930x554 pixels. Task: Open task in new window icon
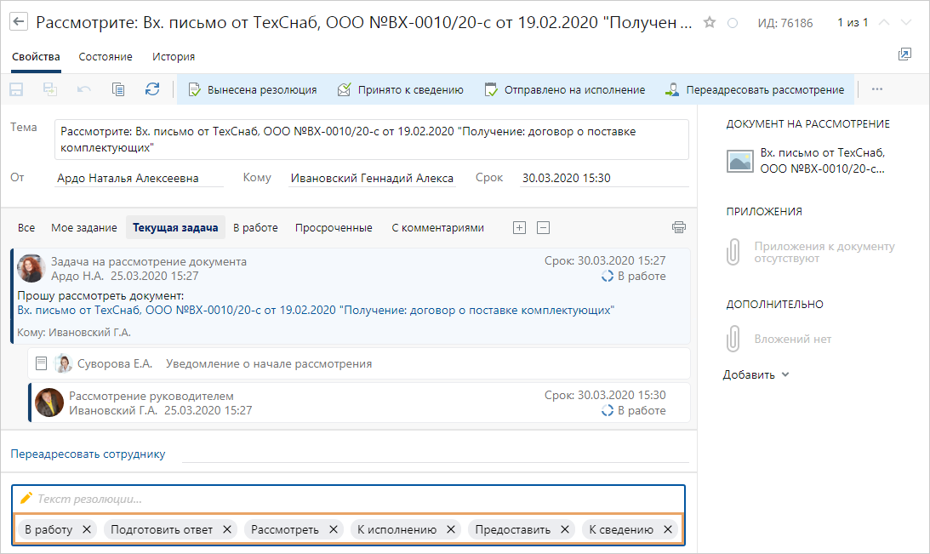pyautogui.click(x=904, y=54)
